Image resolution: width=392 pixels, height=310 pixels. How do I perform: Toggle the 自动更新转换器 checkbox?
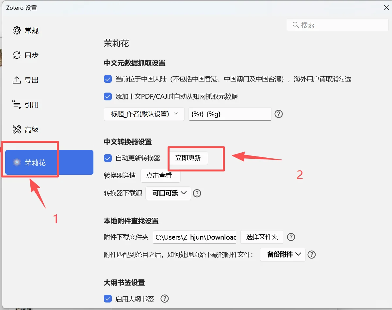click(x=108, y=158)
